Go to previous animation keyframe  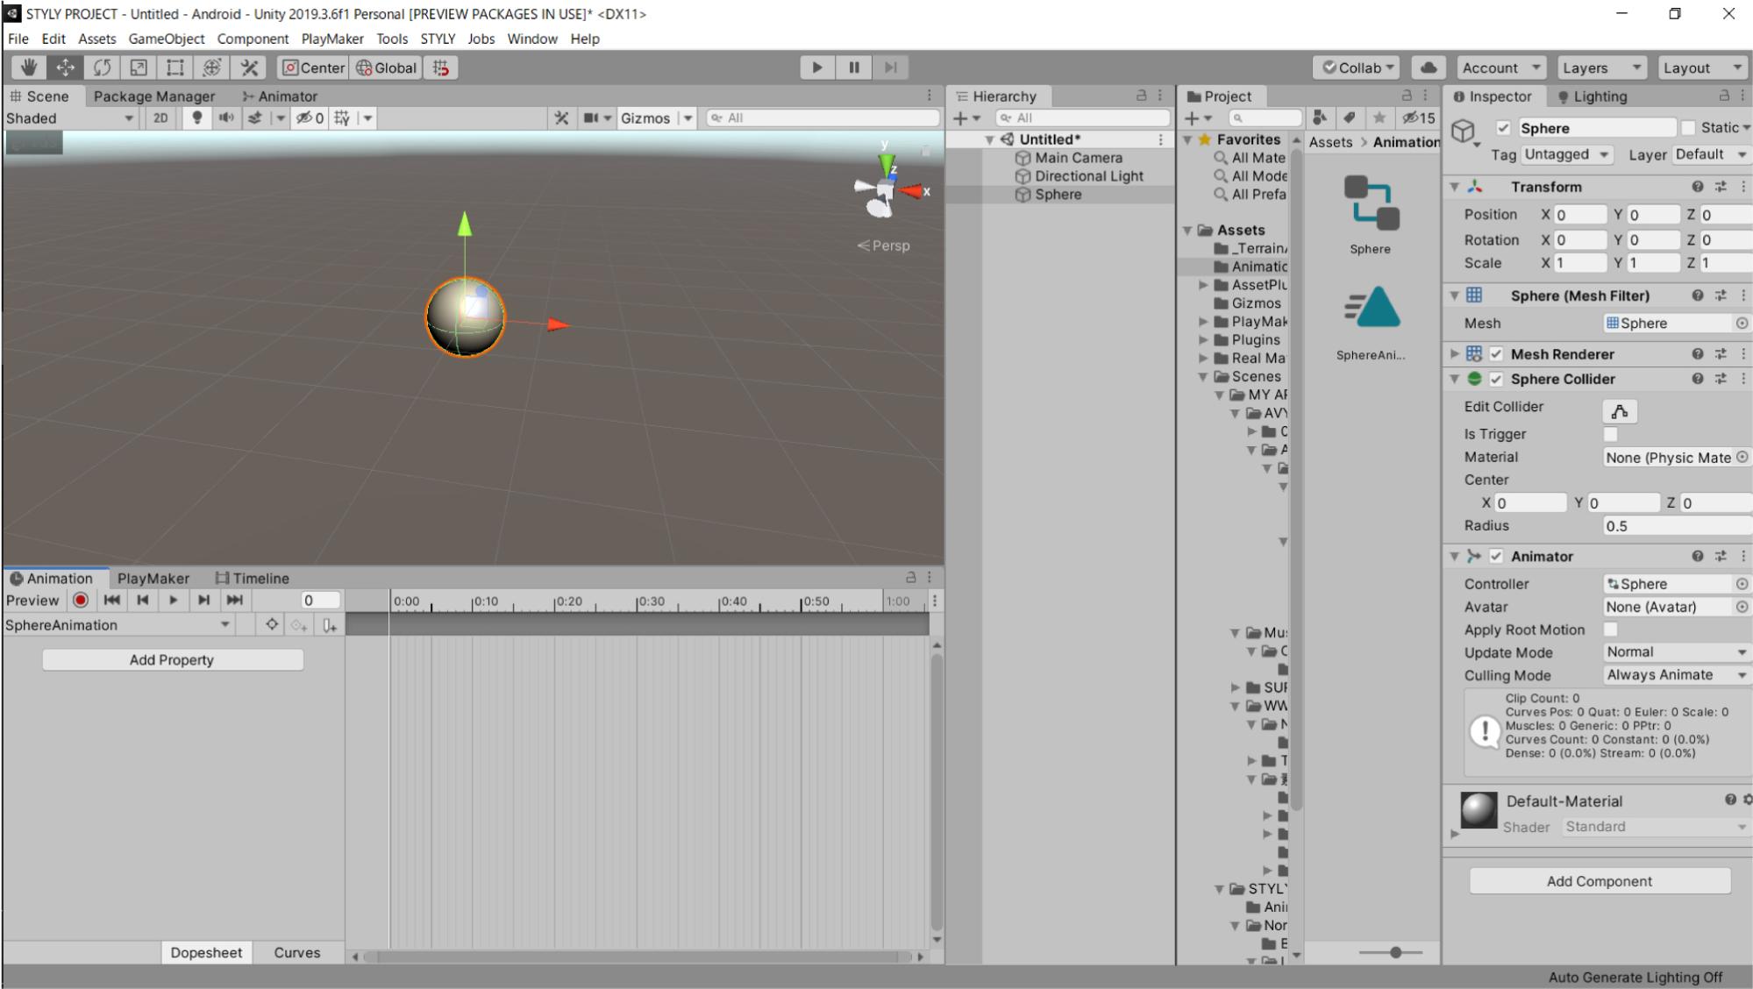point(143,601)
